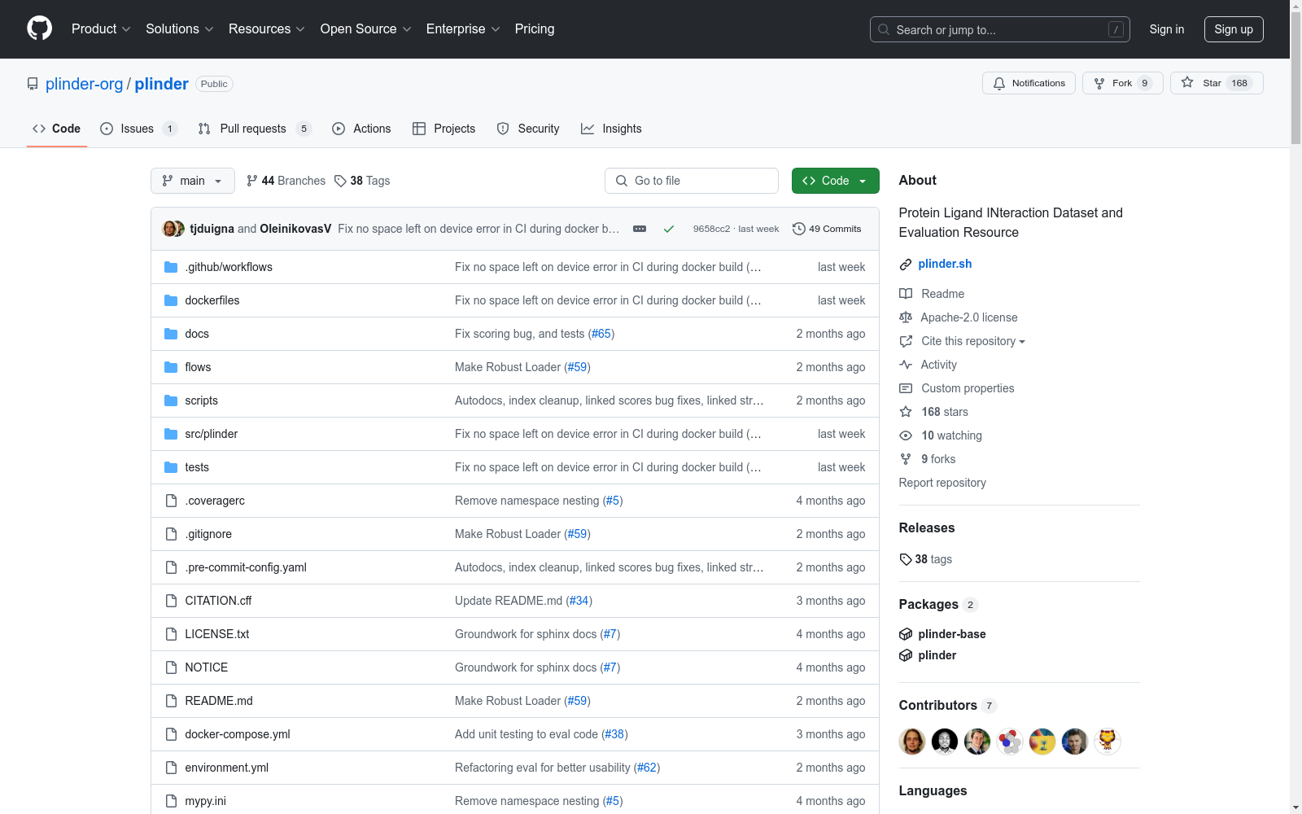The image size is (1302, 814).
Task: Open the Resources dropdown menu
Action: click(267, 29)
